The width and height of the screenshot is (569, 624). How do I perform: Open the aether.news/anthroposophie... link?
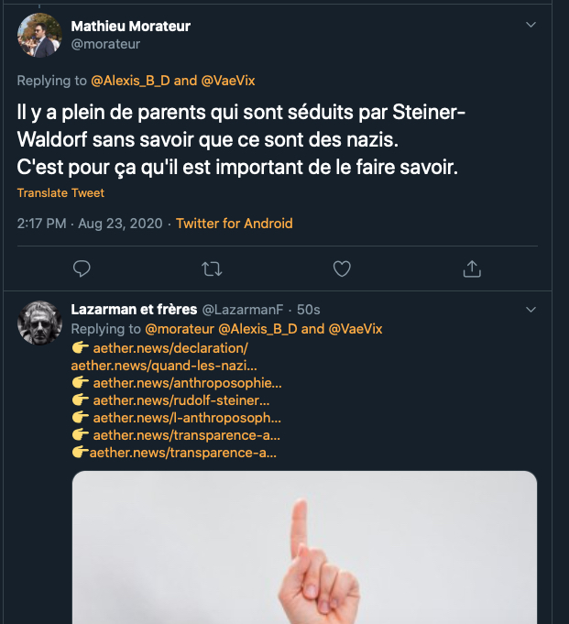point(187,383)
